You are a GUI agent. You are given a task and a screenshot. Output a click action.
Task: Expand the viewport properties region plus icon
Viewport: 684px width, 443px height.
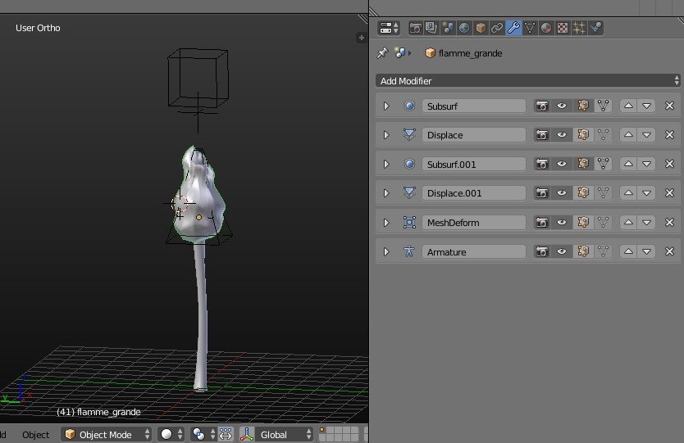tap(361, 38)
